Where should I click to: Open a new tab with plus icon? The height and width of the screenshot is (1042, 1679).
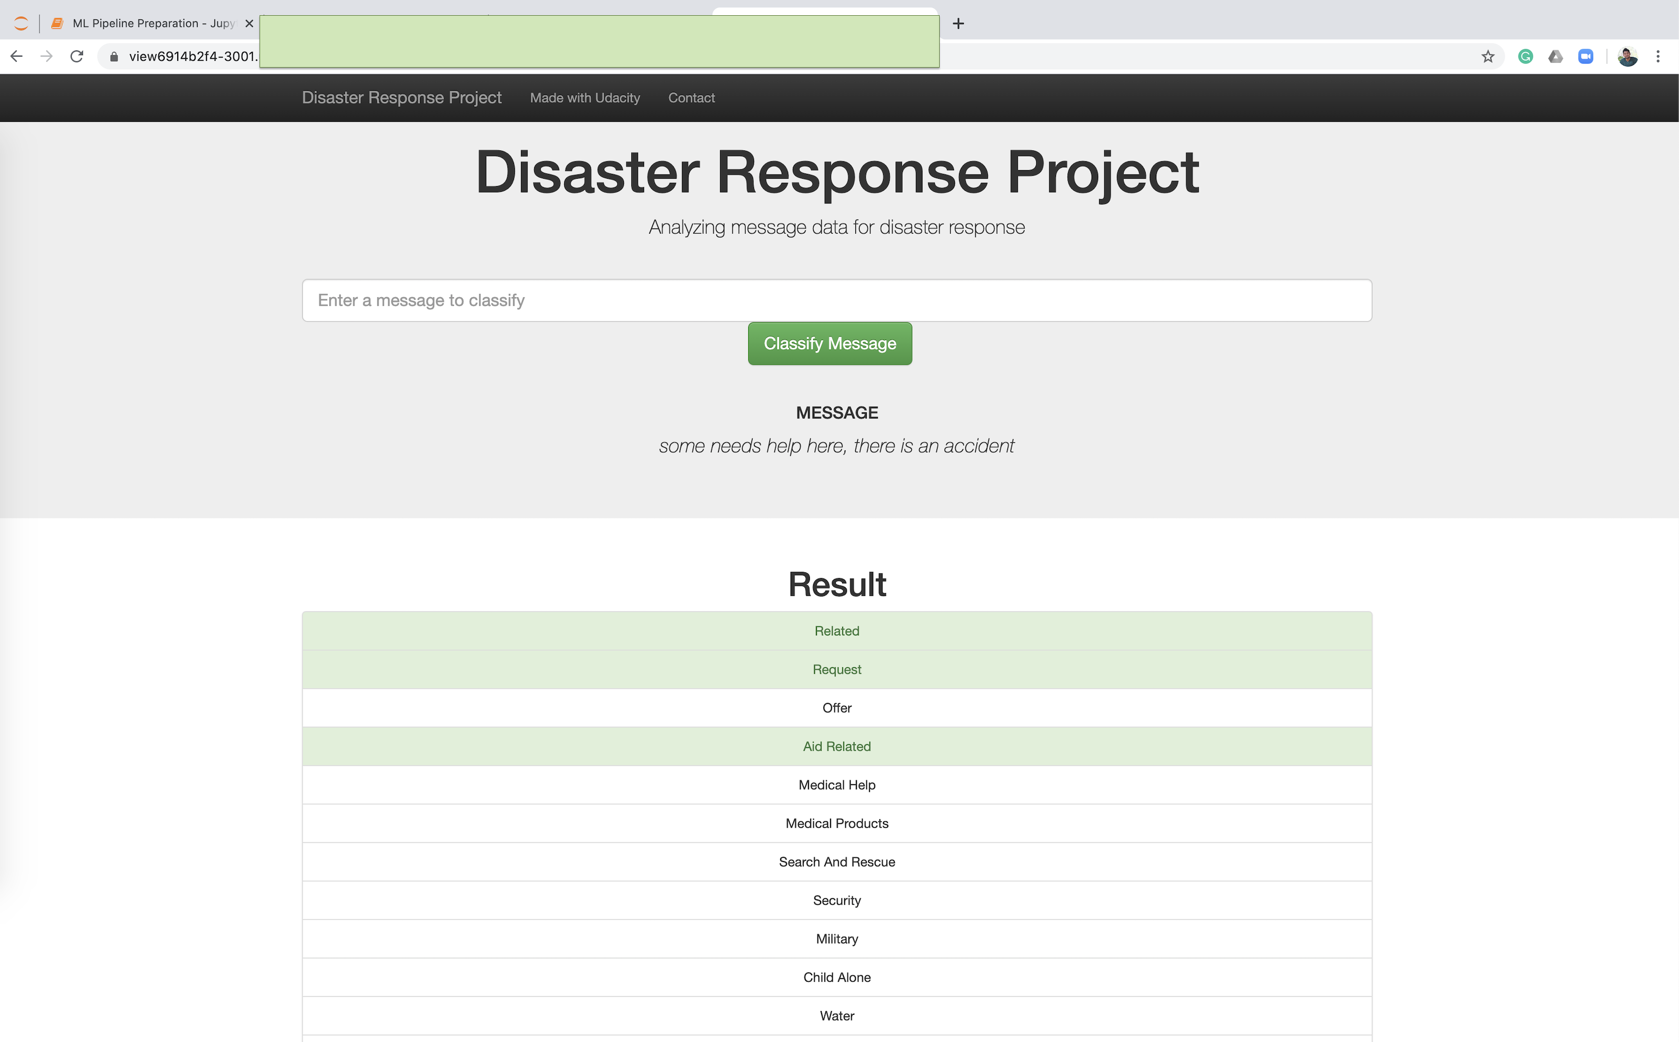958,24
